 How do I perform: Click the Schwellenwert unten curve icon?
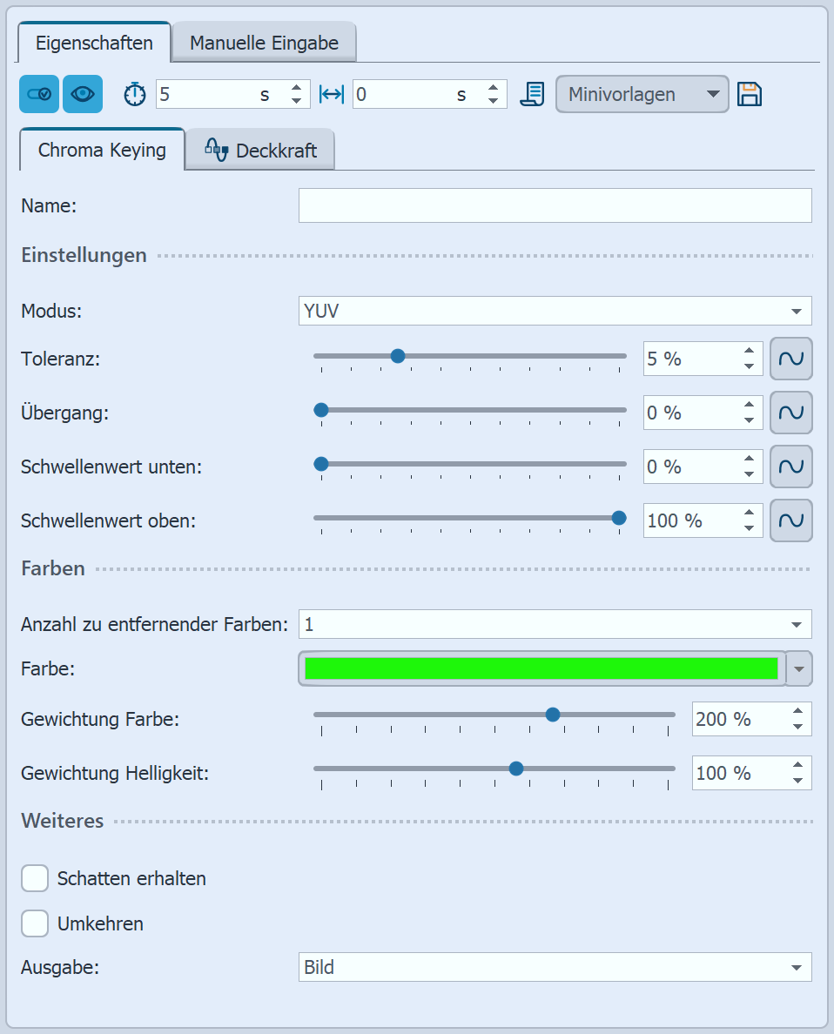coord(790,467)
